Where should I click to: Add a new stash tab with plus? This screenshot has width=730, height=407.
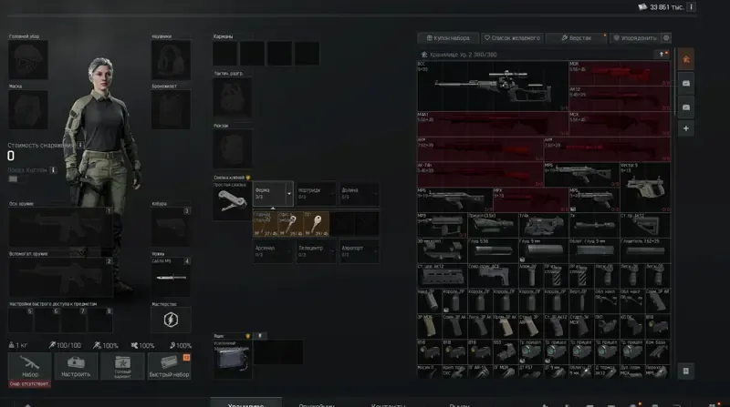pos(686,128)
